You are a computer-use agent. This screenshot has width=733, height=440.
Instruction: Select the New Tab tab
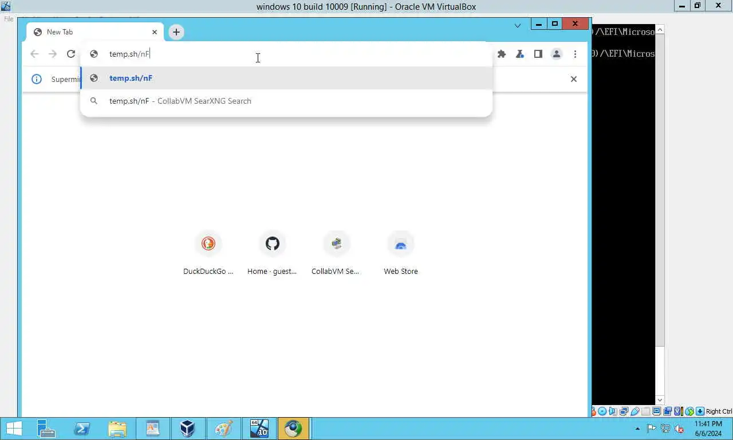95,32
